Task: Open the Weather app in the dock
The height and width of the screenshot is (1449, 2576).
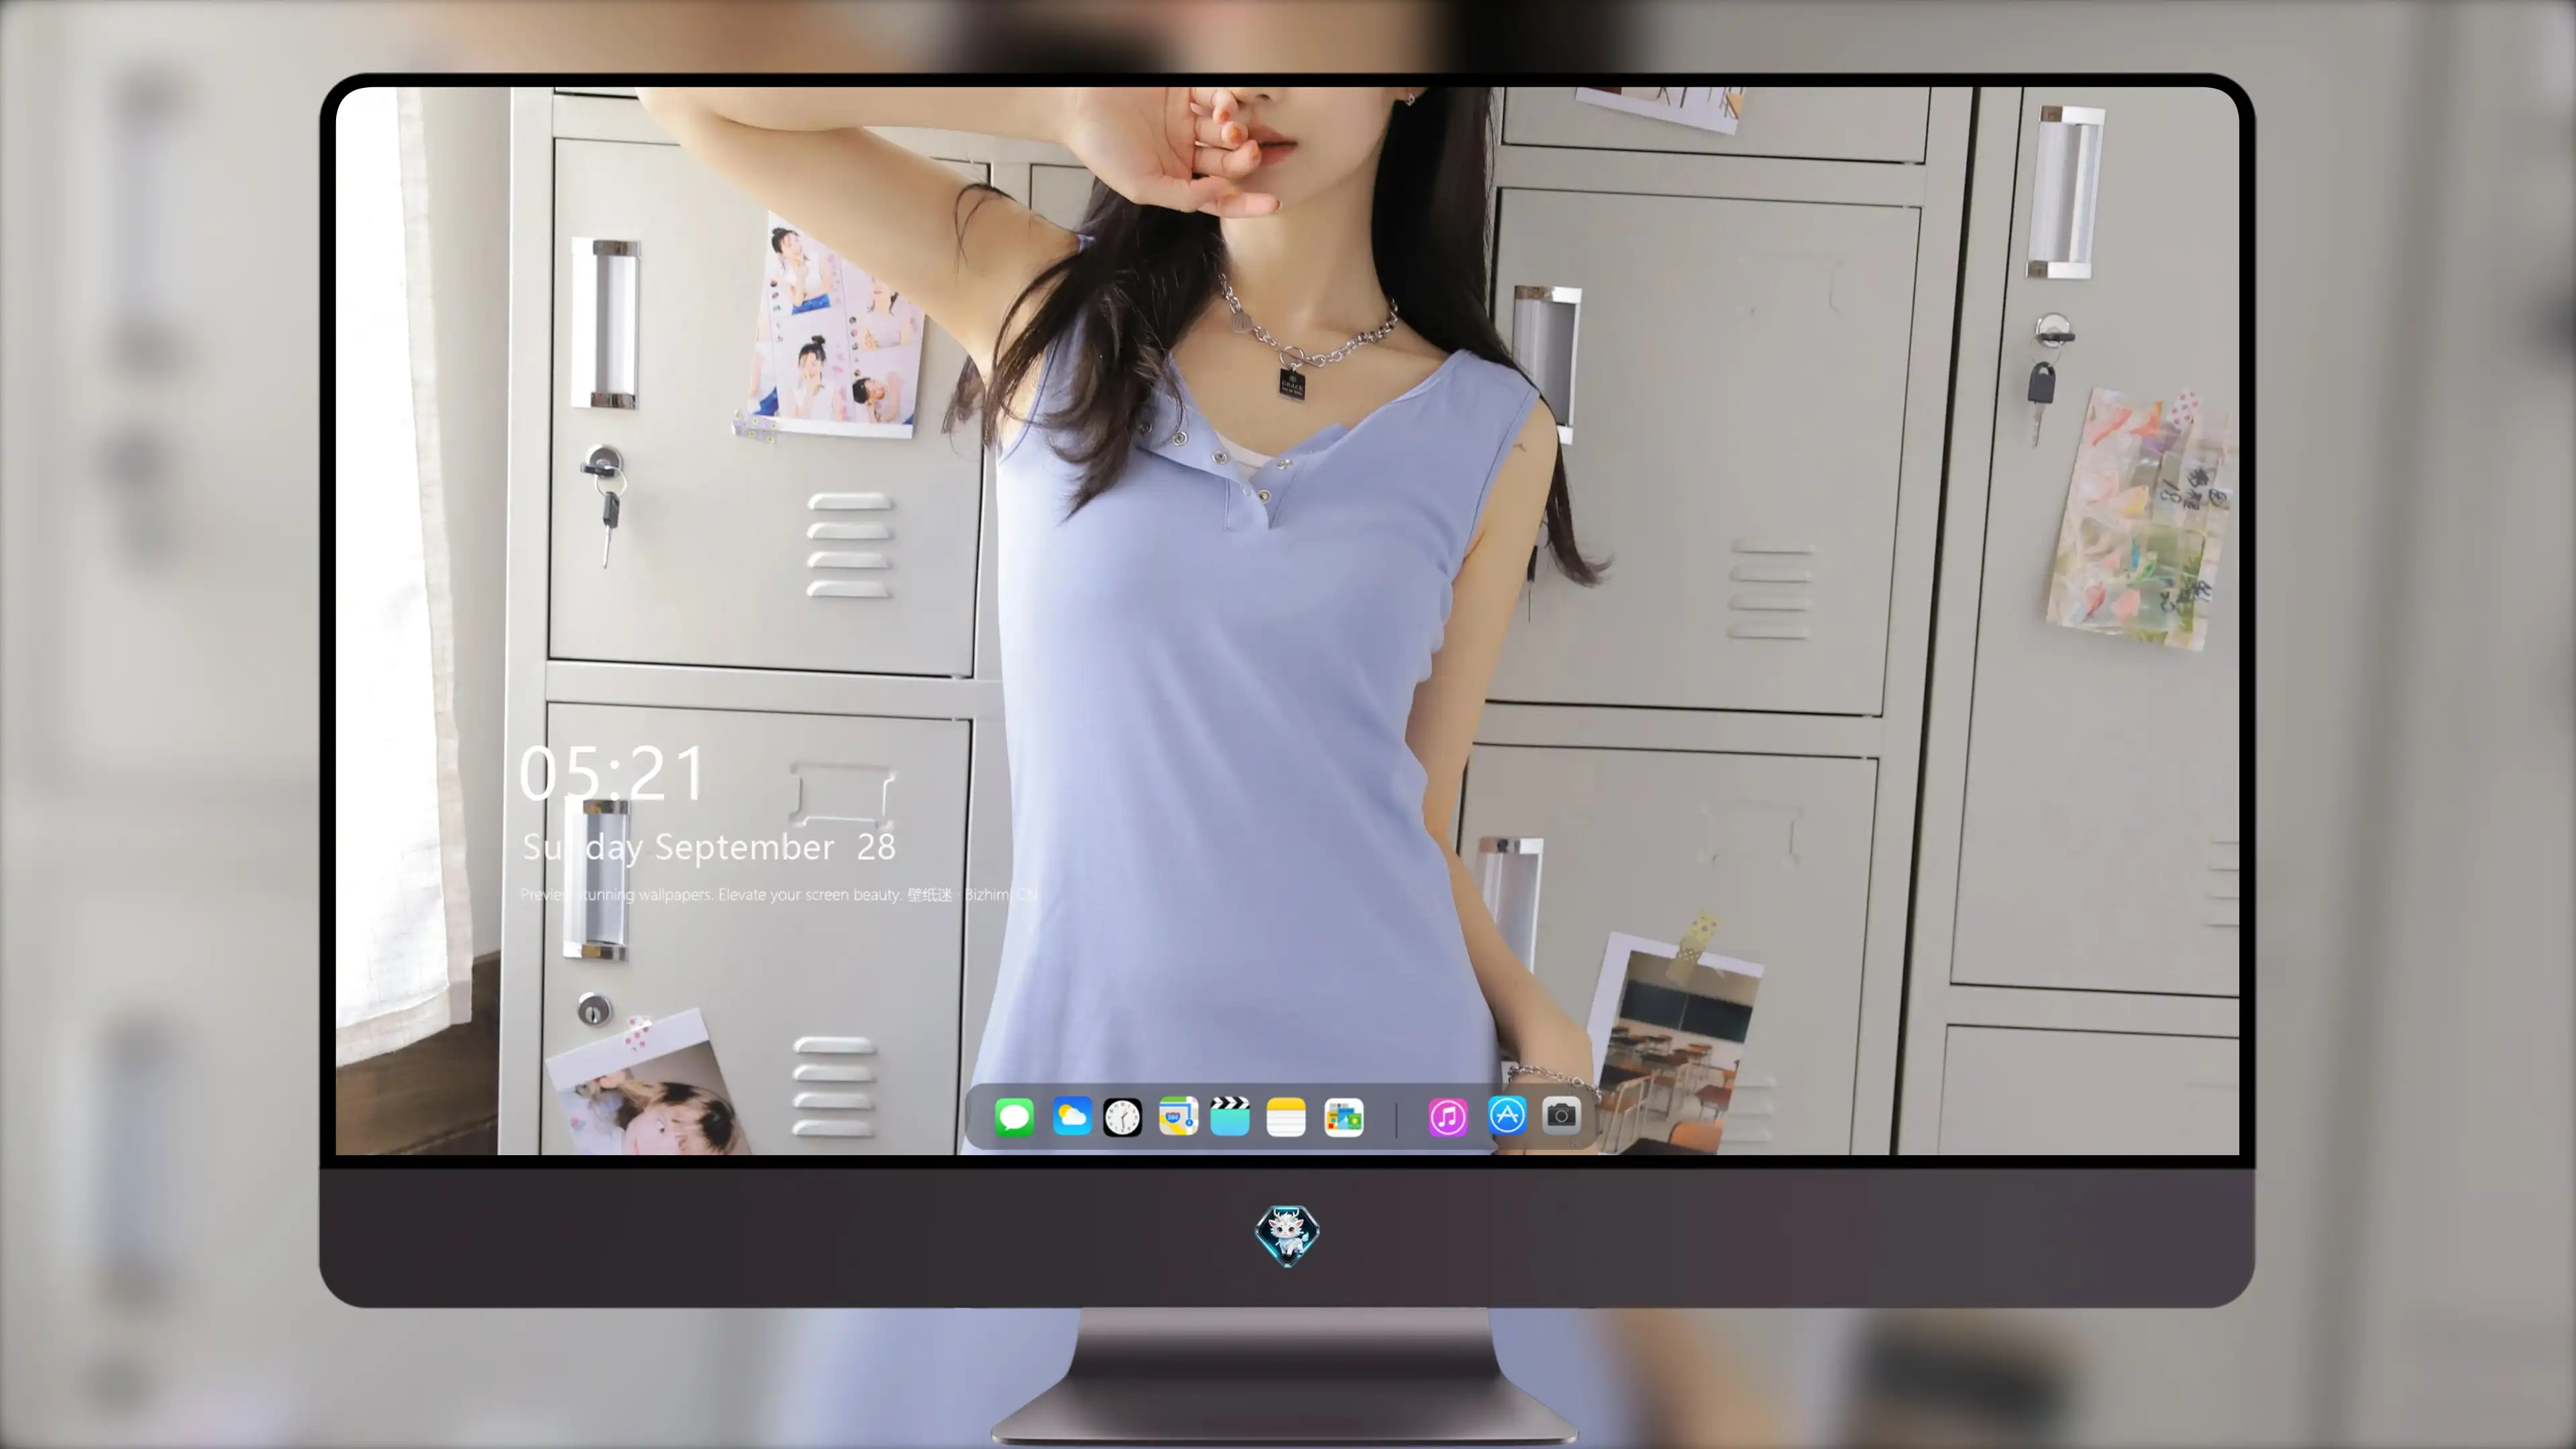Action: pyautogui.click(x=1071, y=1116)
